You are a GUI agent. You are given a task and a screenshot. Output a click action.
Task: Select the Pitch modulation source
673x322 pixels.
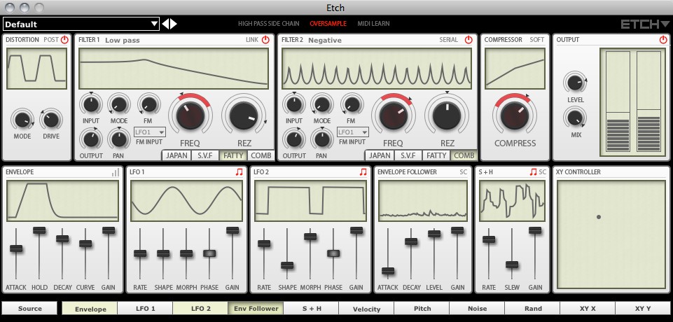click(x=422, y=308)
